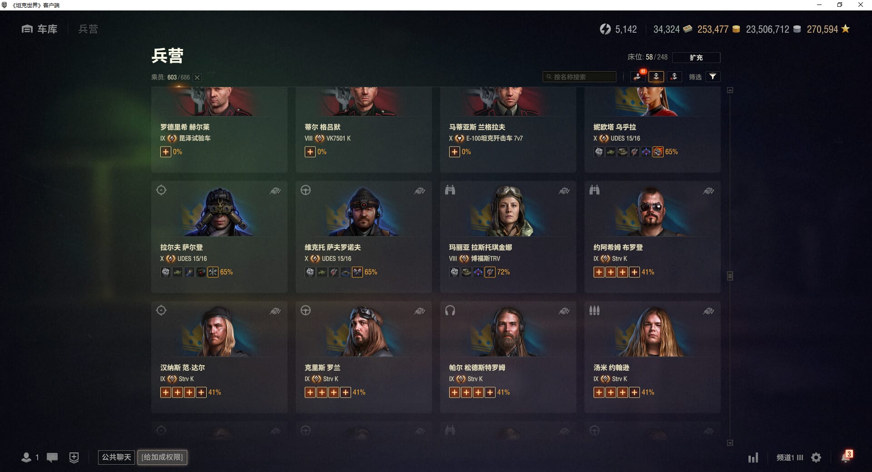The height and width of the screenshot is (472, 872).
Task: Click the scrollbar slider handle
Action: [730, 276]
